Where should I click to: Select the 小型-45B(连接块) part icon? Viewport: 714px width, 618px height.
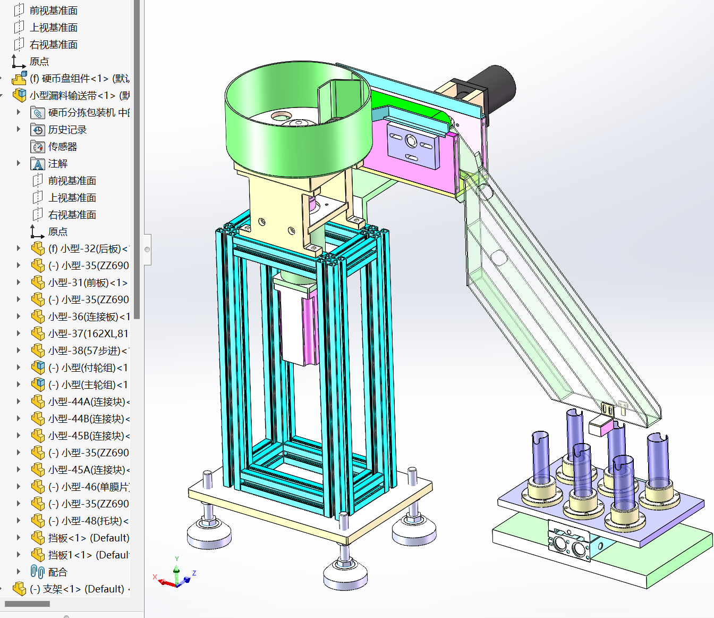pyautogui.click(x=38, y=436)
